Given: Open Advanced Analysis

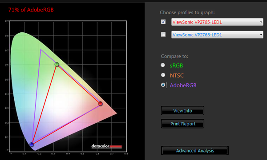Looking at the screenshot, I should 195,151.
